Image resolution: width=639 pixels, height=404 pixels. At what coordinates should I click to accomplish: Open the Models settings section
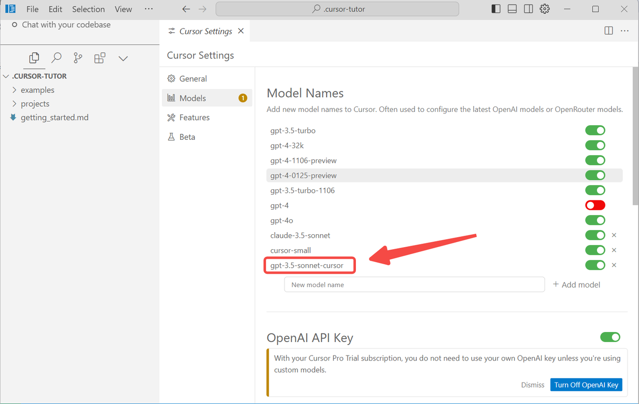click(x=207, y=98)
